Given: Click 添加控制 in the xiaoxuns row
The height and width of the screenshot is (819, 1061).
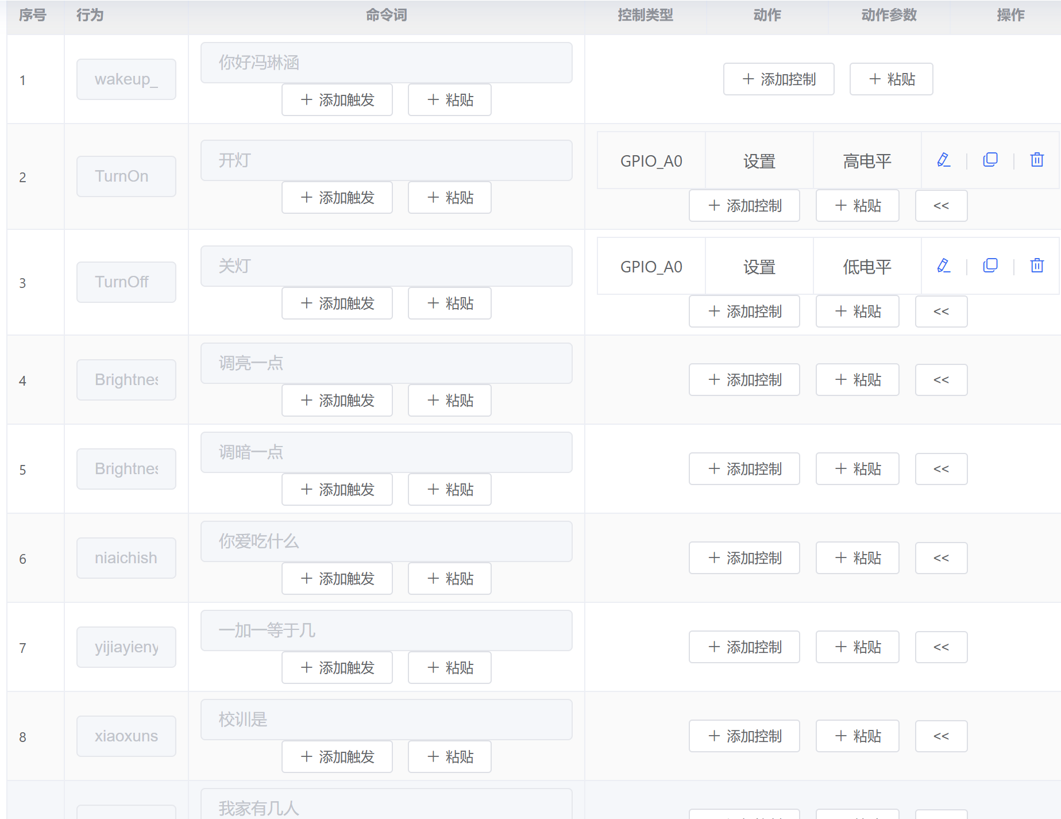Looking at the screenshot, I should coord(744,736).
